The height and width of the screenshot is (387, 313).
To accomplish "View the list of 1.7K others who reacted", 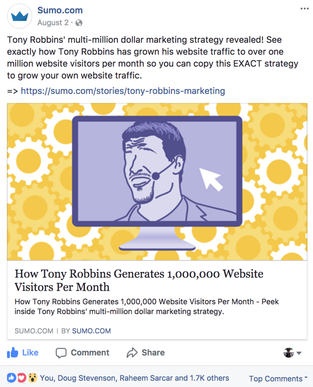I will pos(209,378).
